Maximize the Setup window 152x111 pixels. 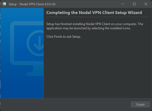pyautogui.click(x=134, y=4)
